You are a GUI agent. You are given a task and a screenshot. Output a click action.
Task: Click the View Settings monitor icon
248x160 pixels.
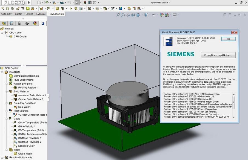click(x=175, y=15)
